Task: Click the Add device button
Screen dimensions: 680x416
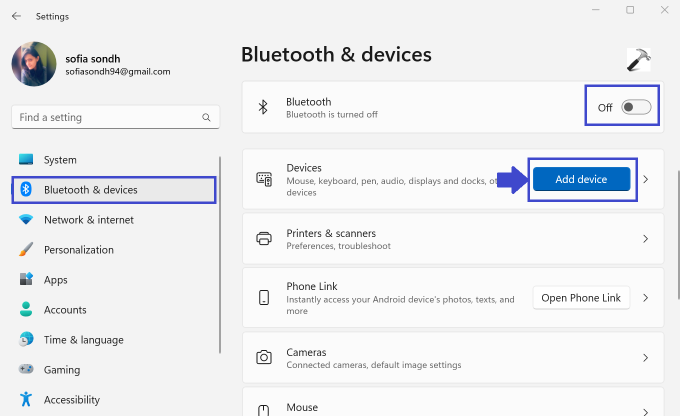Action: 581,179
